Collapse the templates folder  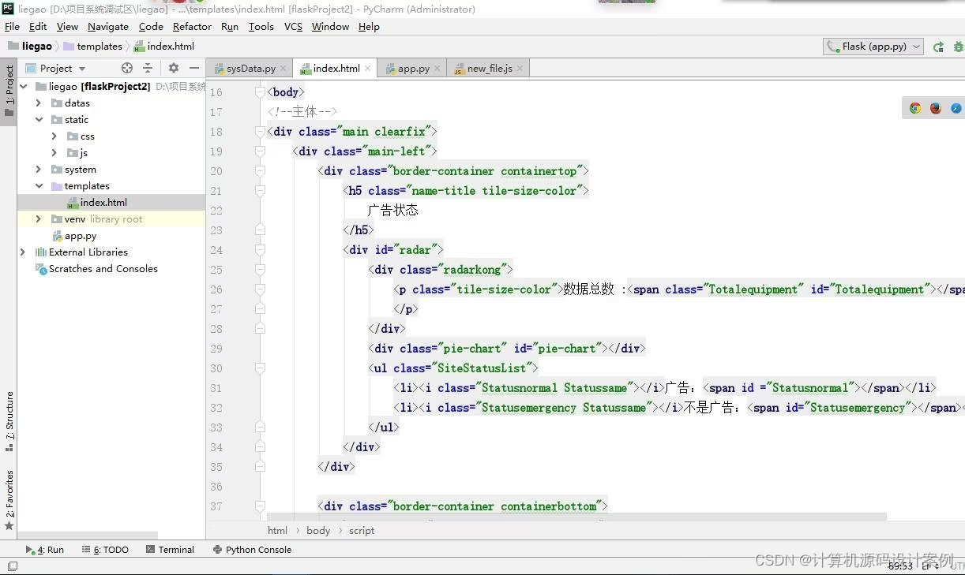(39, 186)
